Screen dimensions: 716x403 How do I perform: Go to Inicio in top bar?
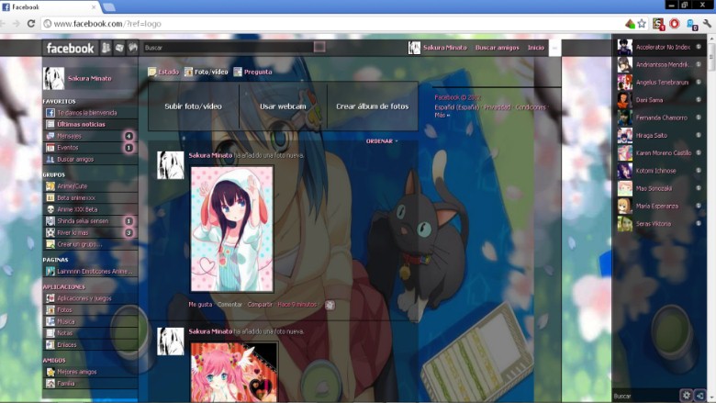pos(536,48)
